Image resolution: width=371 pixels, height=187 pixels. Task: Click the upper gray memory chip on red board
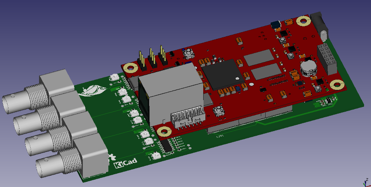(x=258, y=57)
